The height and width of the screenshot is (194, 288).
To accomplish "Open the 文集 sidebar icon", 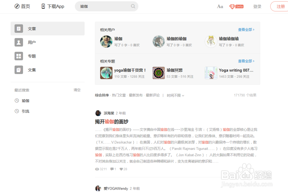I will [18, 70].
